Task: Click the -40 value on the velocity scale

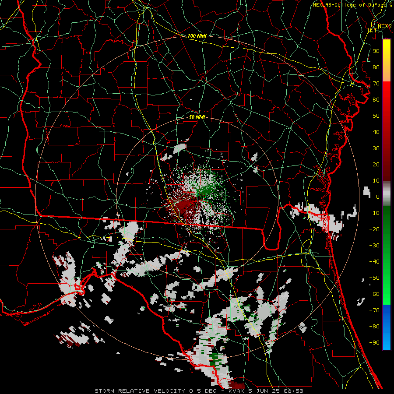Action: tap(374, 262)
